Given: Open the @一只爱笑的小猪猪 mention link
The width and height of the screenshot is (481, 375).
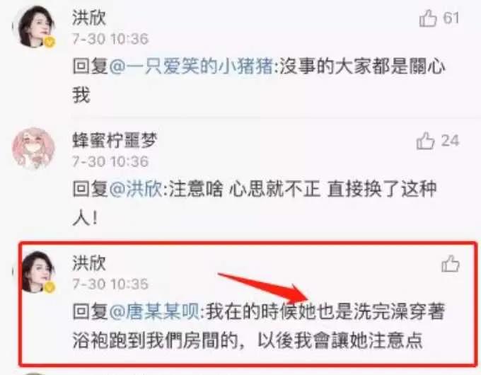Looking at the screenshot, I should (191, 67).
